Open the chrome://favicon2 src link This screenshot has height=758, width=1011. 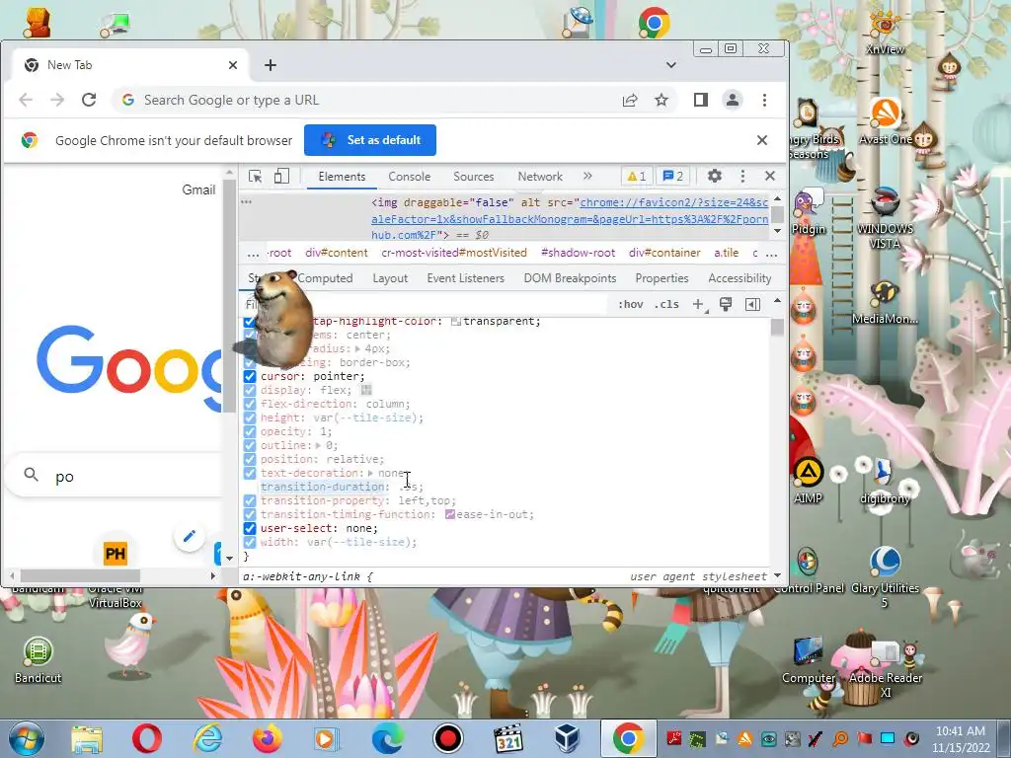tap(570, 218)
